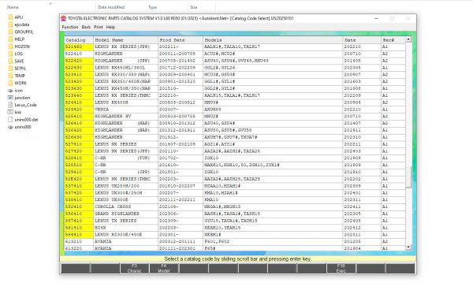Screen dimensions: 473x294
Task: Select the TEMP folder icon in Explorer
Action: (10, 76)
